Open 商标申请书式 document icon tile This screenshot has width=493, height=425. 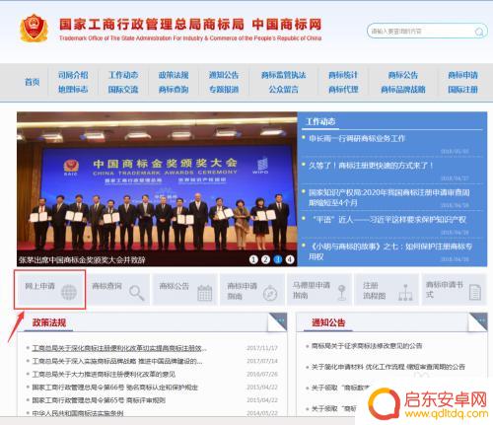pyautogui.click(x=454, y=290)
